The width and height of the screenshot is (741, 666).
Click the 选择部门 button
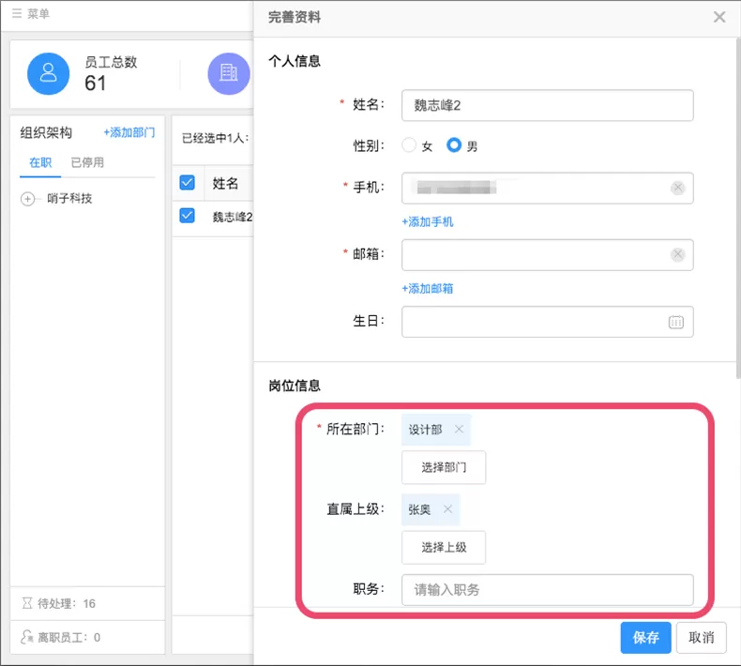coord(444,467)
